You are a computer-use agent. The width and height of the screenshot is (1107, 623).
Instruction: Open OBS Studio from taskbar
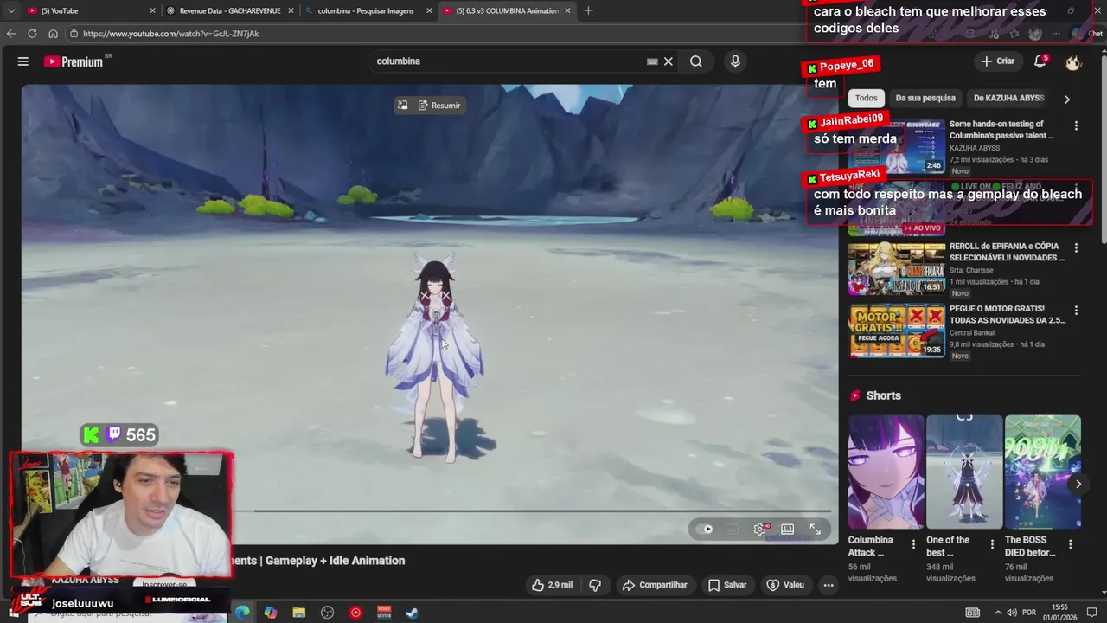pyautogui.click(x=327, y=613)
